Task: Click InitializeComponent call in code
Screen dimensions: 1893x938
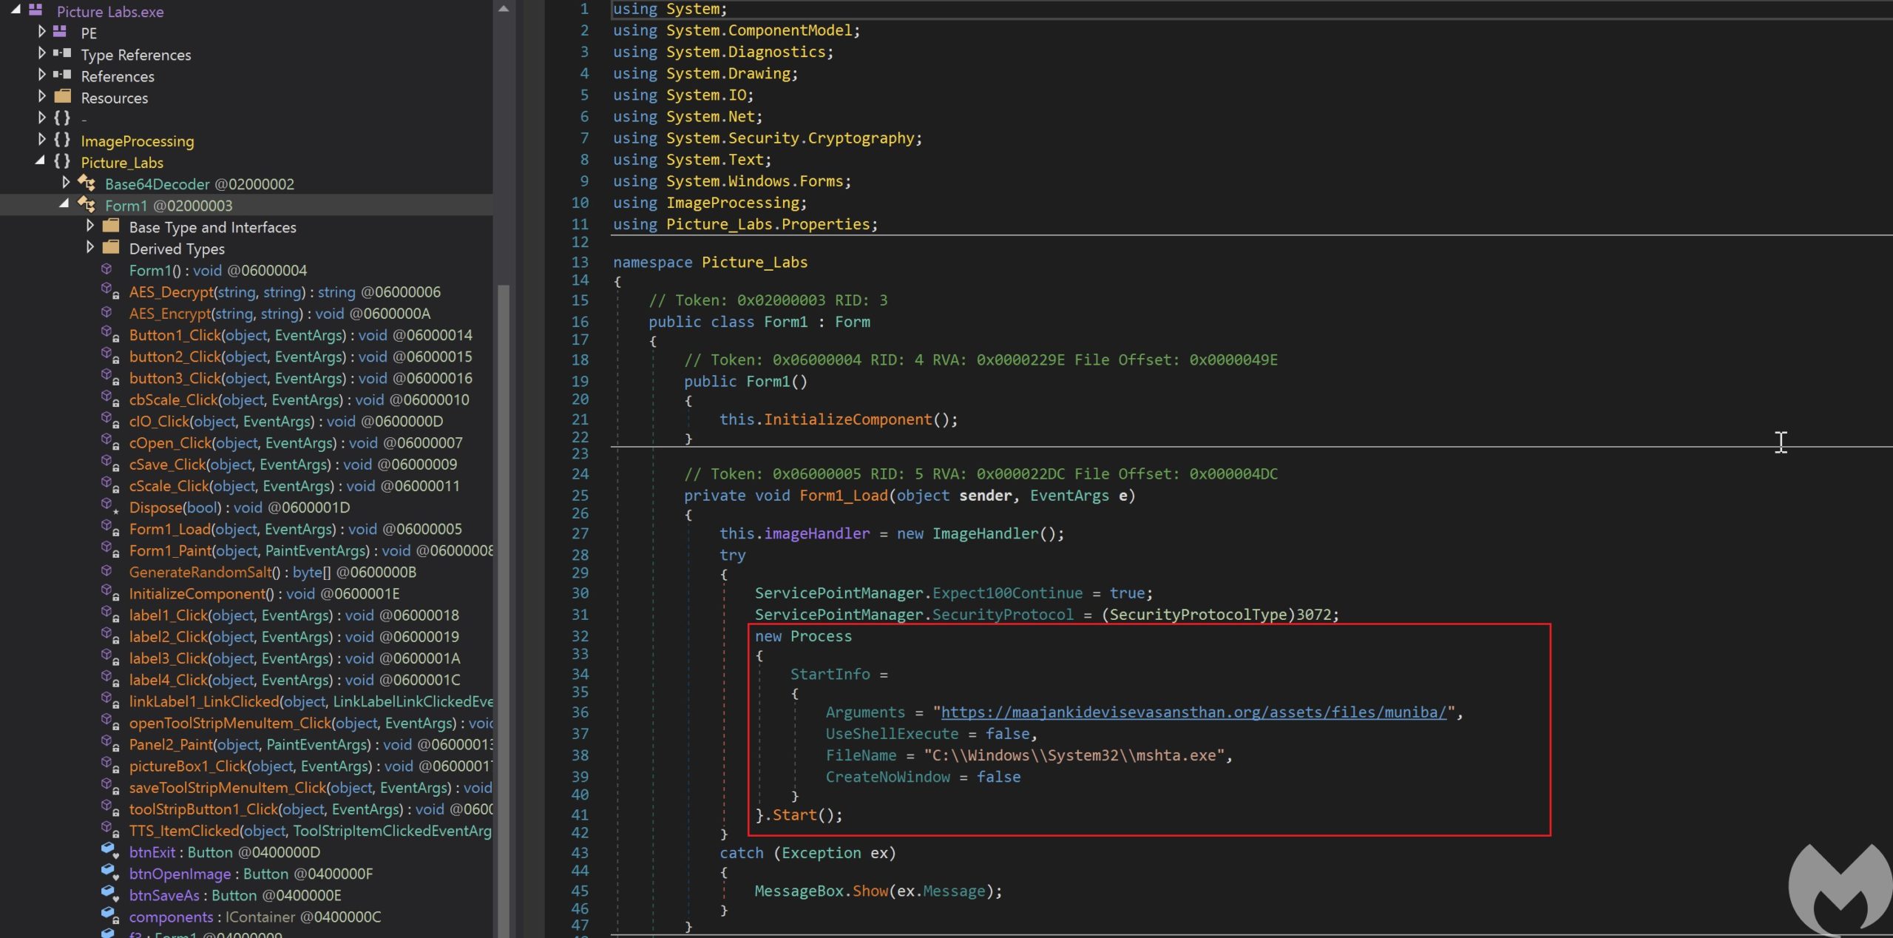Action: [847, 419]
